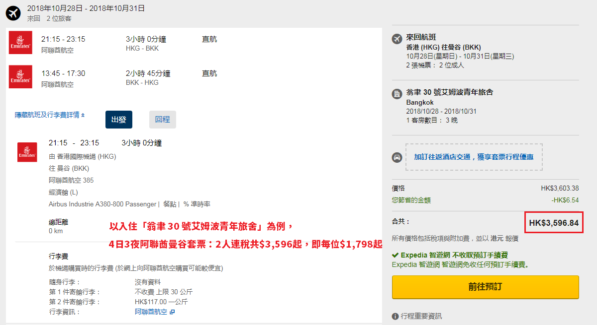The width and height of the screenshot is (597, 325).
Task: Click the 不收費 上限 30 公斤 baggage allowance
Action: [164, 292]
